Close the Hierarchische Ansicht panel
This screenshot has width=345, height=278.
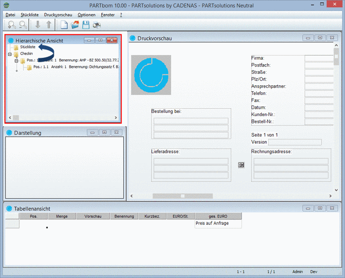tap(112, 40)
